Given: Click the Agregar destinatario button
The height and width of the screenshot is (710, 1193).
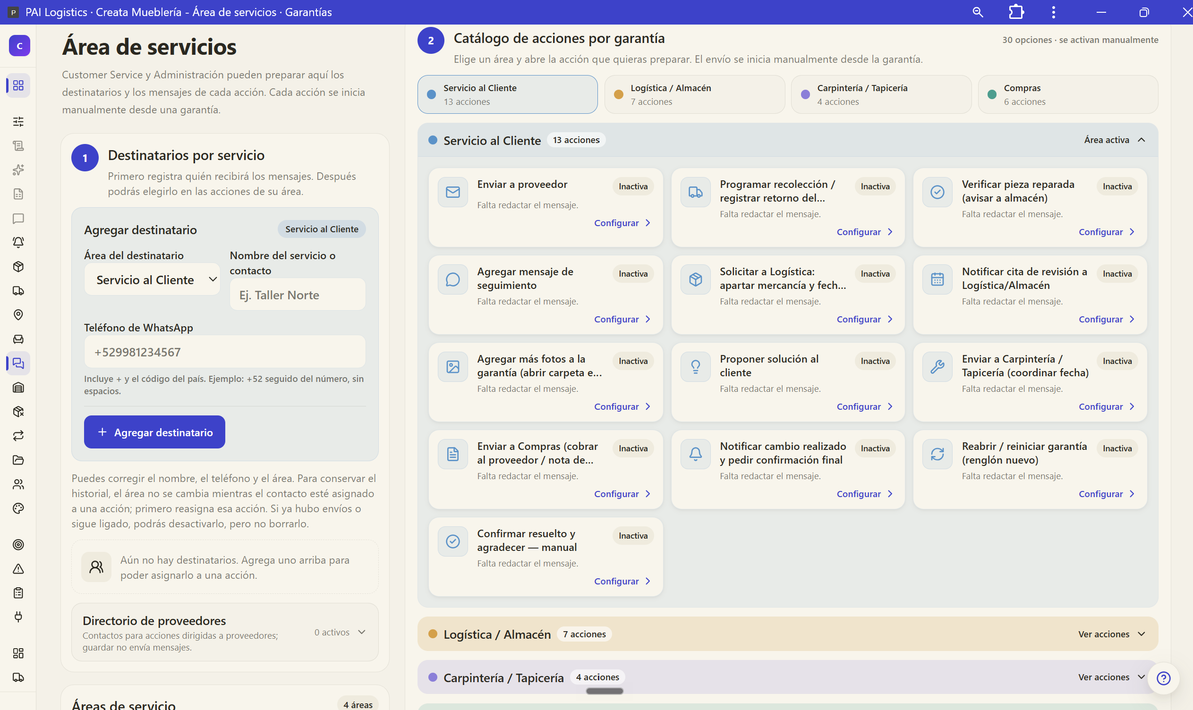Looking at the screenshot, I should (154, 432).
